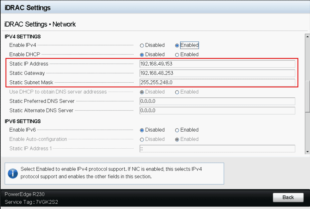Enable IPv6 with the Enabled radio
The width and height of the screenshot is (310, 209).
tap(177, 130)
